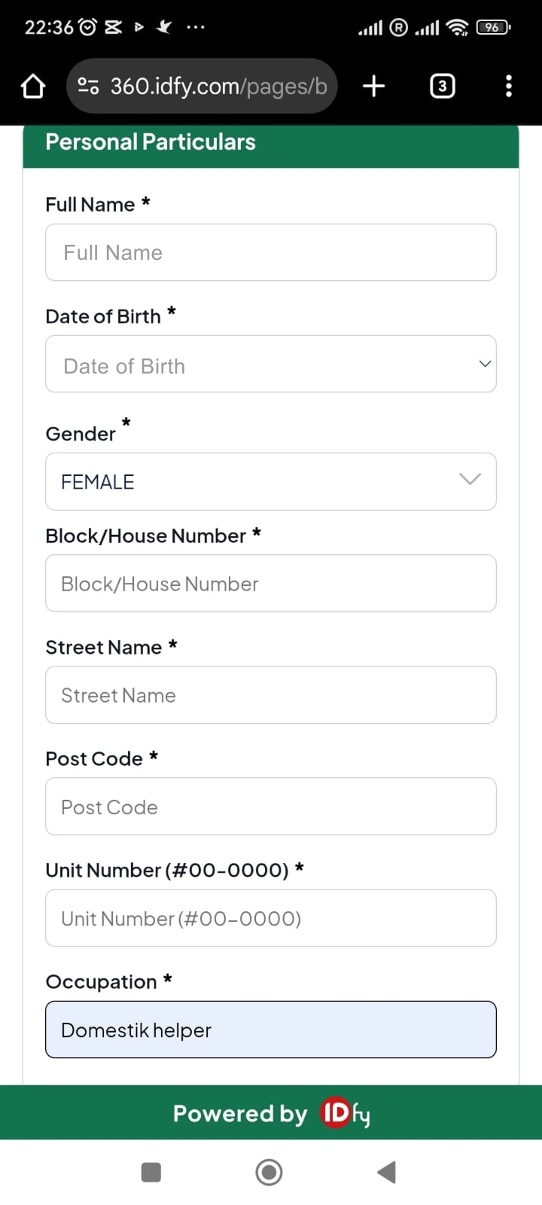Open the tab switcher showing 3
This screenshot has height=1205, width=542.
[442, 87]
